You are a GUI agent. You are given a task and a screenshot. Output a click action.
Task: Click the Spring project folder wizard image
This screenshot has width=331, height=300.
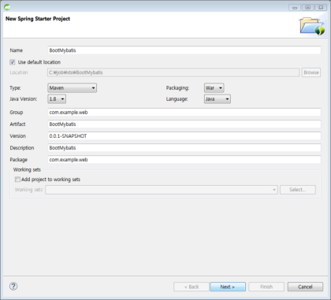tap(311, 26)
